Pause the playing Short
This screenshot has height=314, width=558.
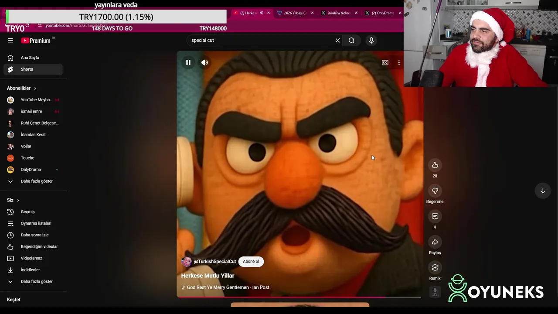(x=188, y=62)
